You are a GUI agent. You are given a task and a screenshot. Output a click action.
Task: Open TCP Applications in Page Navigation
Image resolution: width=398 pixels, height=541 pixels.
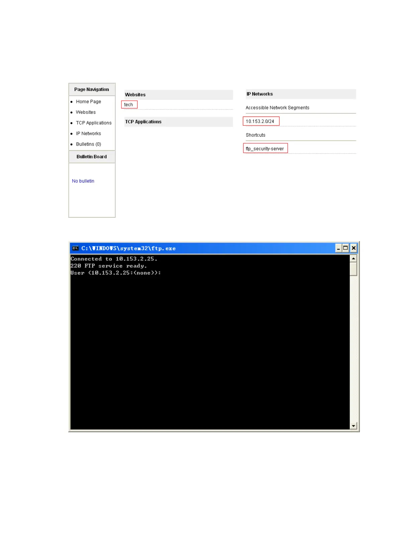pyautogui.click(x=94, y=123)
